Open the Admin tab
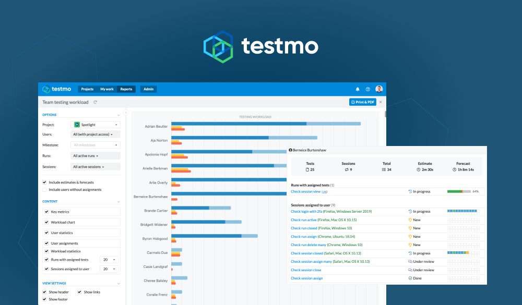 pos(148,89)
